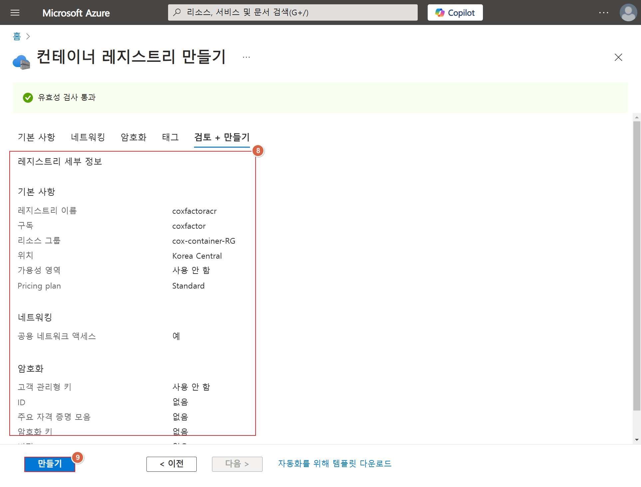Open Copilot assistant
This screenshot has height=487, width=641.
[455, 13]
